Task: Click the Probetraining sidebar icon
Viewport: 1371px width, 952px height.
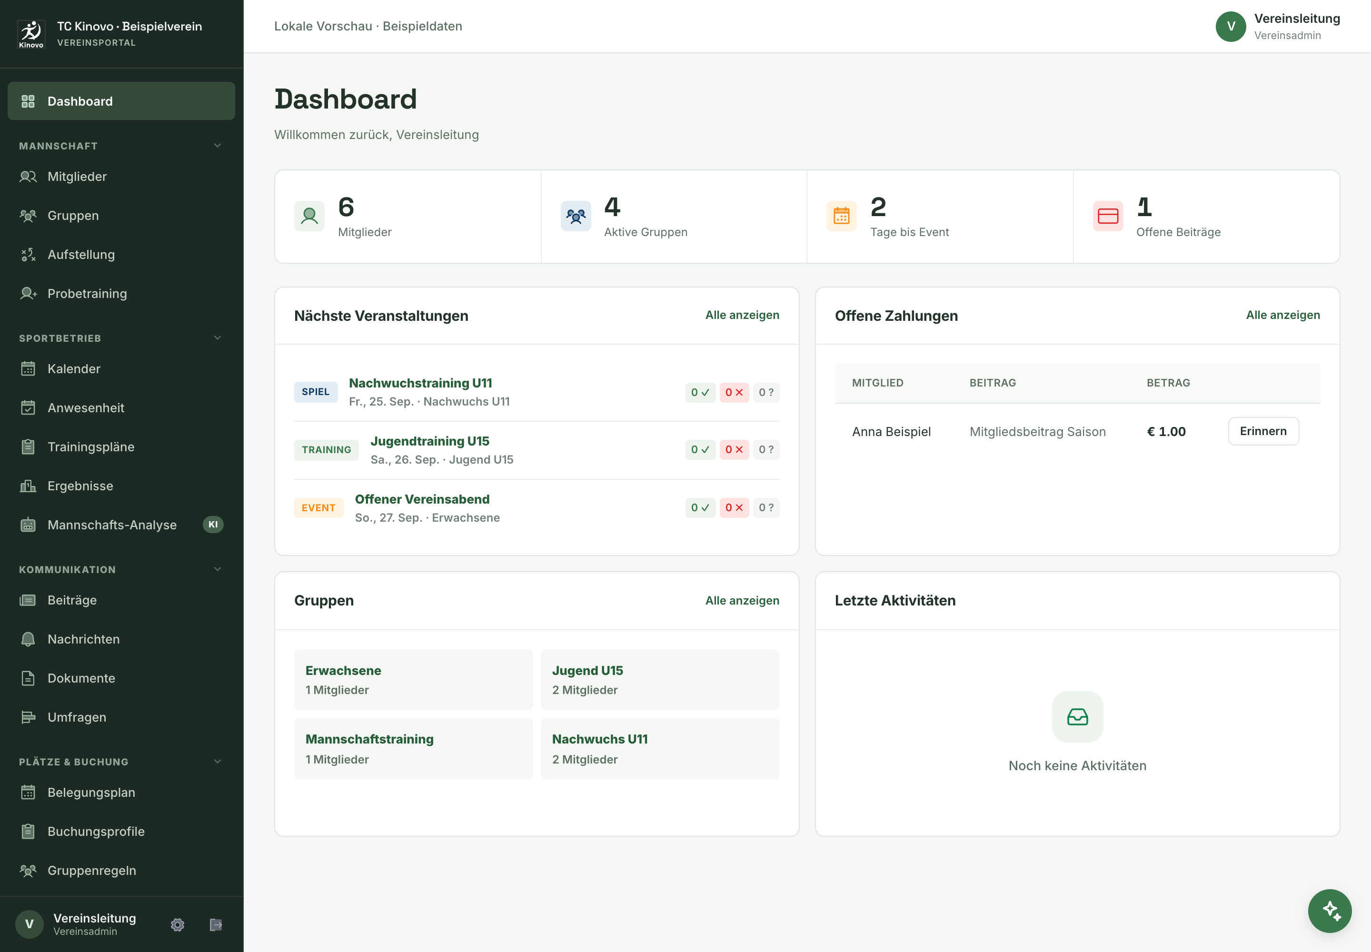Action: click(28, 294)
